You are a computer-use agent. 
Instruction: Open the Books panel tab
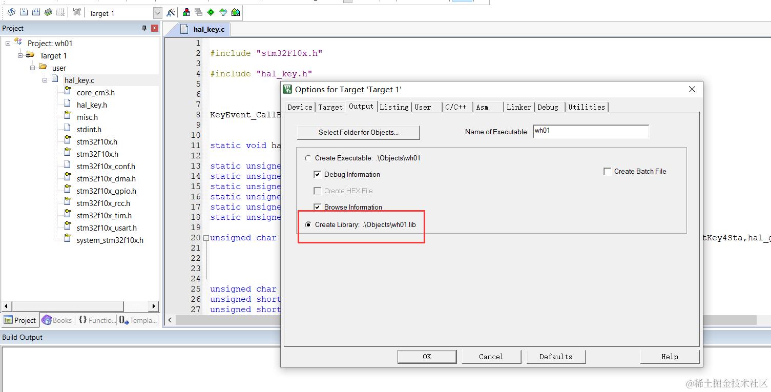(x=57, y=320)
